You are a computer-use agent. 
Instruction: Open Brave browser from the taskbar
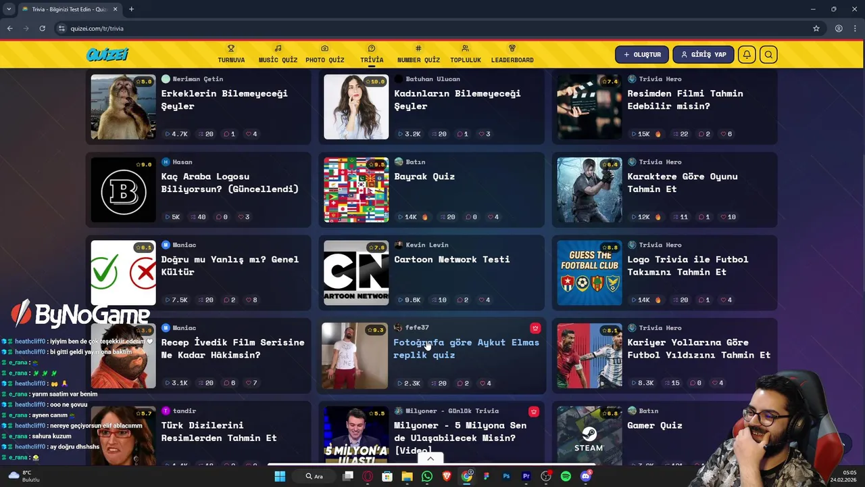(447, 476)
